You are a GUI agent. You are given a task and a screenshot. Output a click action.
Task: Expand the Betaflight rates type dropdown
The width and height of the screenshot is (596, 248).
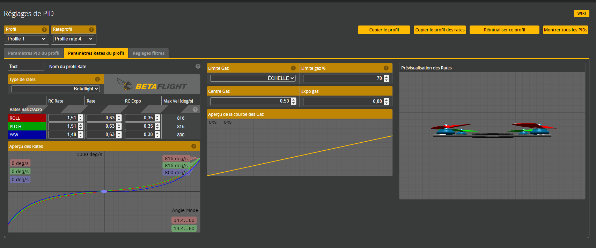56,89
